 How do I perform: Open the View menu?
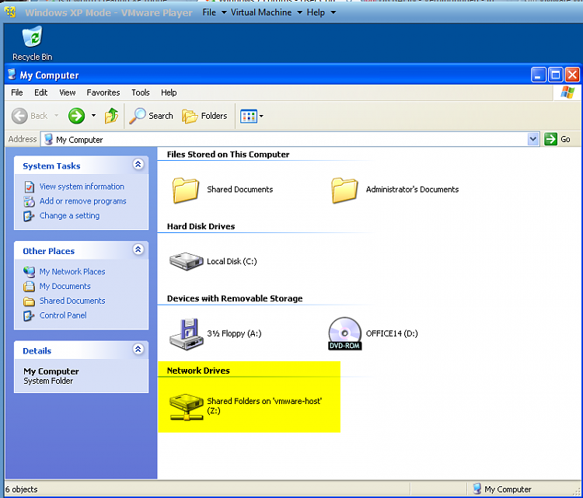tap(68, 92)
